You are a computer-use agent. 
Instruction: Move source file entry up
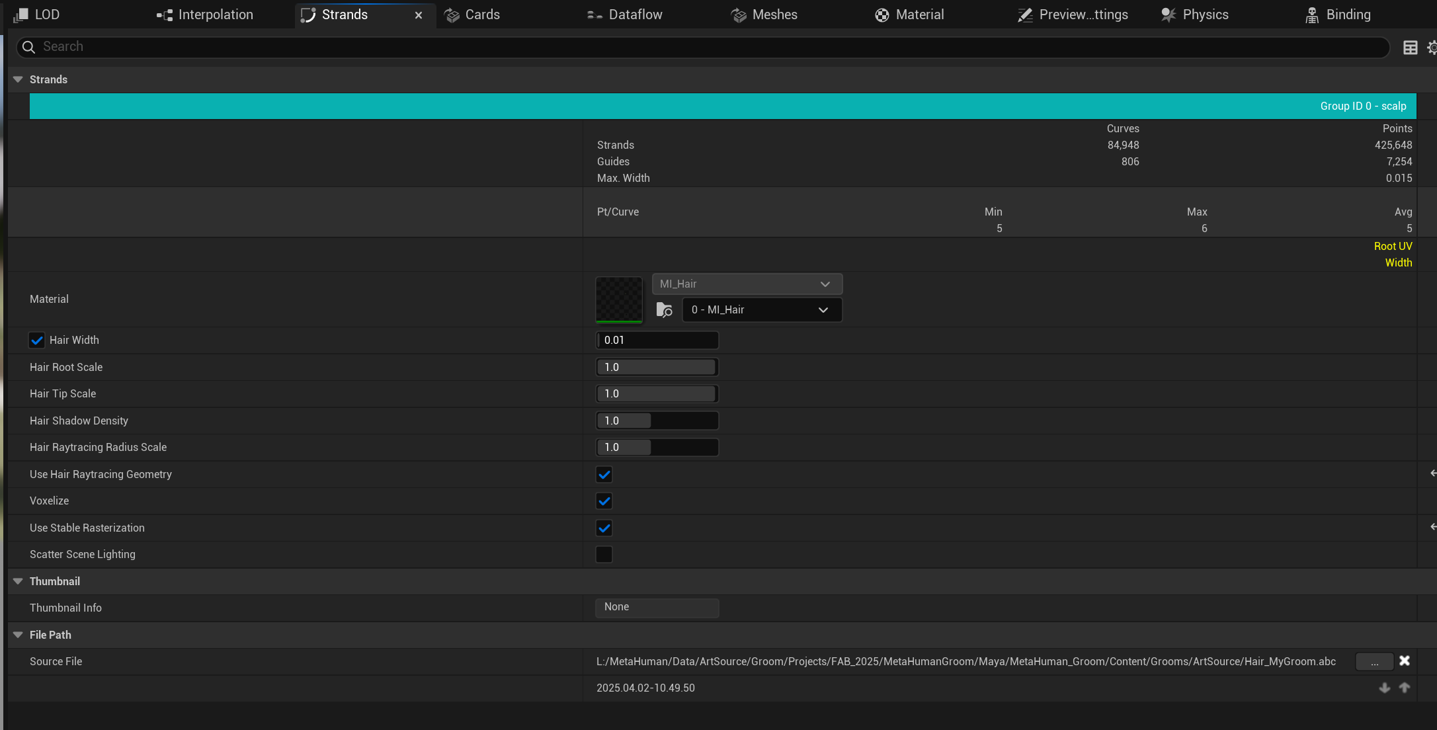pos(1405,688)
